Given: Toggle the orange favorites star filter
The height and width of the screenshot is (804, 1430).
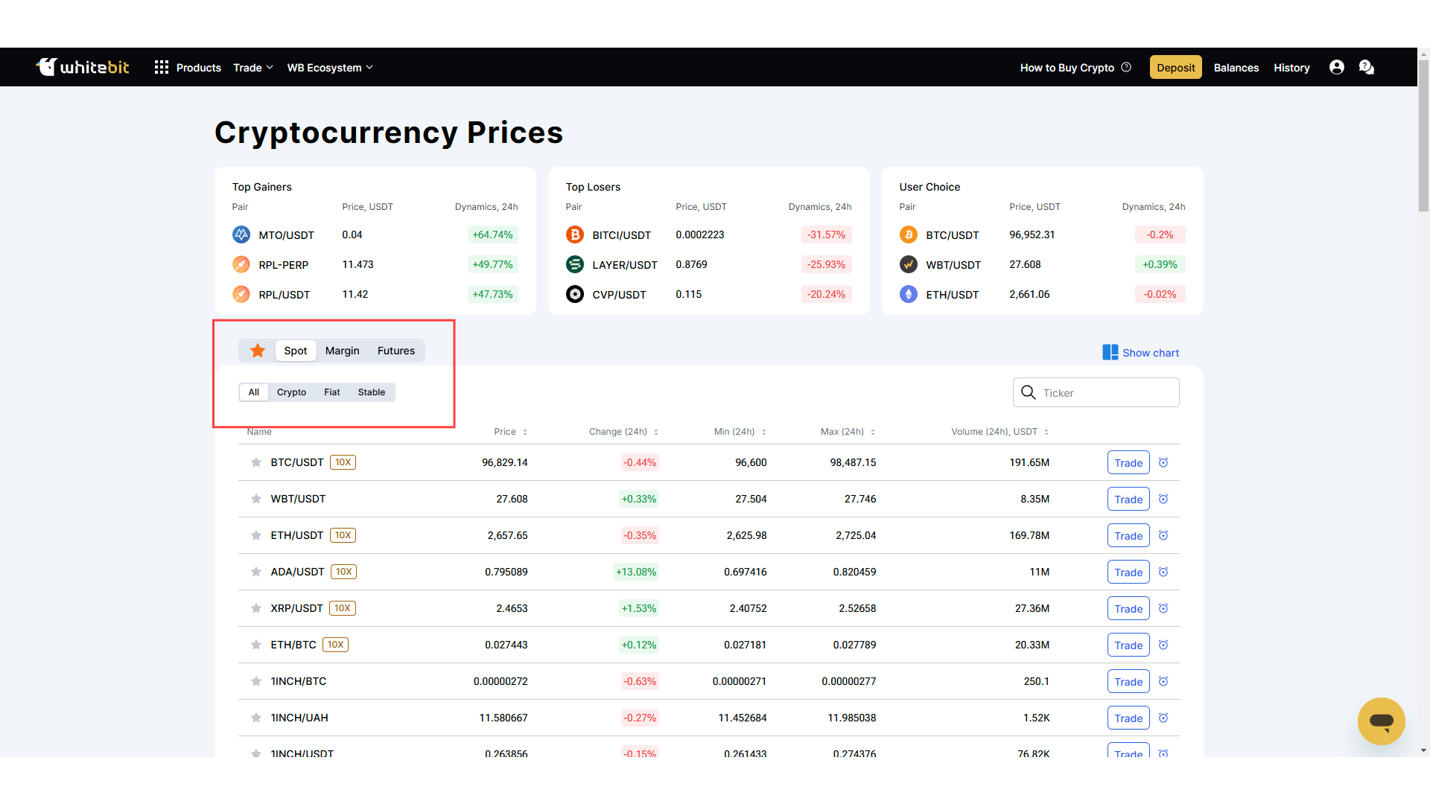Looking at the screenshot, I should (x=258, y=351).
